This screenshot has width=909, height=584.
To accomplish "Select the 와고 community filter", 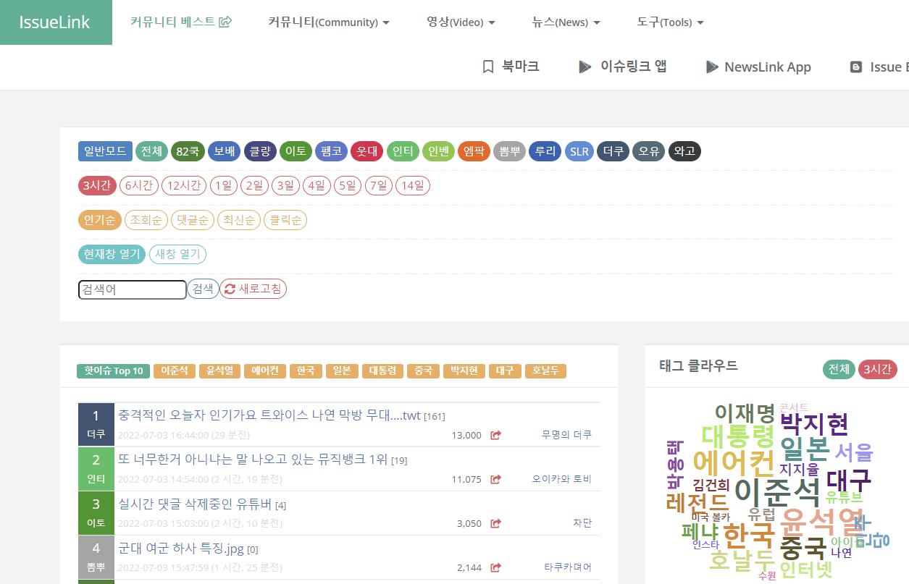I will click(x=684, y=151).
